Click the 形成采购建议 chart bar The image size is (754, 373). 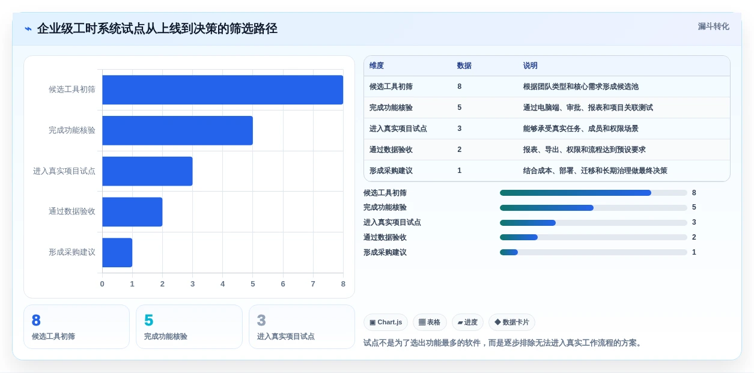click(x=117, y=252)
